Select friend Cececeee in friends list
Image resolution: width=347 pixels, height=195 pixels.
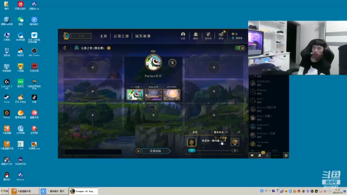[x=269, y=144]
